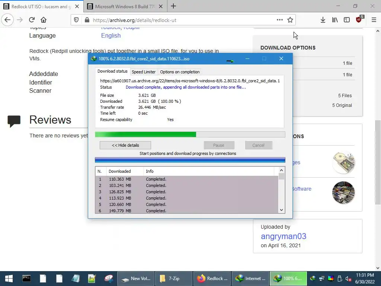Screen dimensions: 381x286
Task: Click the IDM icon in dialog title bar
Action: coord(93,58)
